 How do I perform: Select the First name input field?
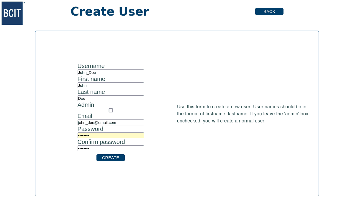click(x=111, y=85)
